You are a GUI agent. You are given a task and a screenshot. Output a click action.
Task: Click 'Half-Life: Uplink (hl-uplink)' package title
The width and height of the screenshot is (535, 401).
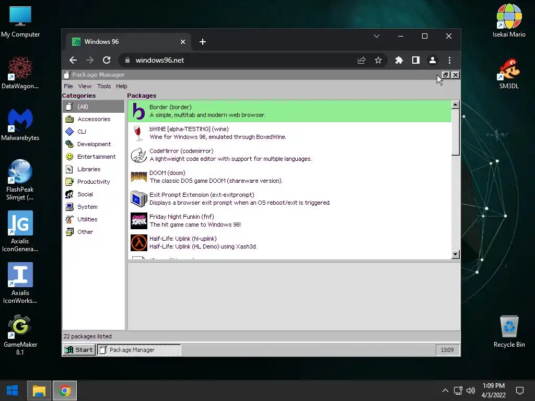[x=183, y=239]
